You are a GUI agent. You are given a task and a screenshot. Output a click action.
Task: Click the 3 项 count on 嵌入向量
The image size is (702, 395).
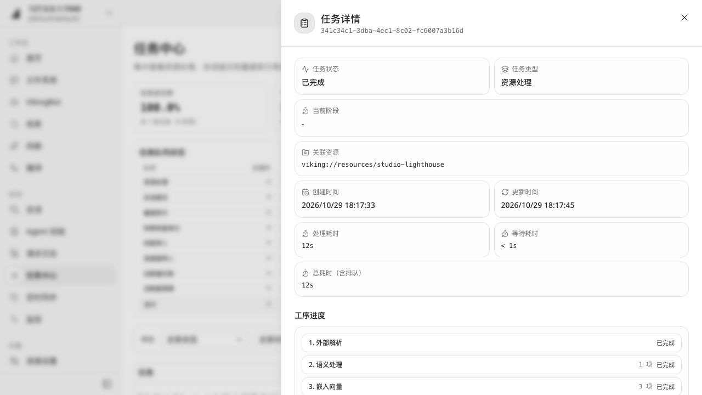click(x=646, y=387)
